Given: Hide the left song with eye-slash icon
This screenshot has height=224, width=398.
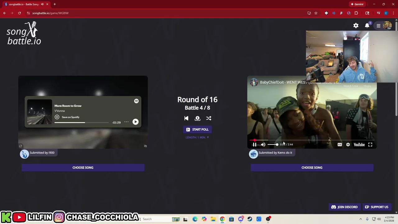Looking at the screenshot, I should tap(145, 146).
